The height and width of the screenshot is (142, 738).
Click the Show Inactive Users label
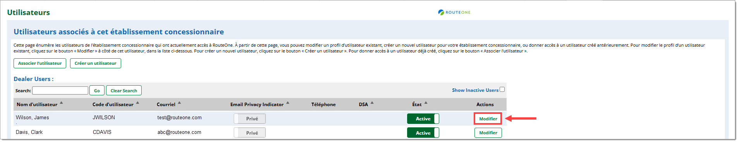click(x=475, y=90)
